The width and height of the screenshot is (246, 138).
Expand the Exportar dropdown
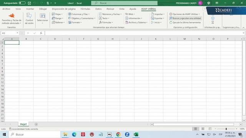[x=158, y=18]
